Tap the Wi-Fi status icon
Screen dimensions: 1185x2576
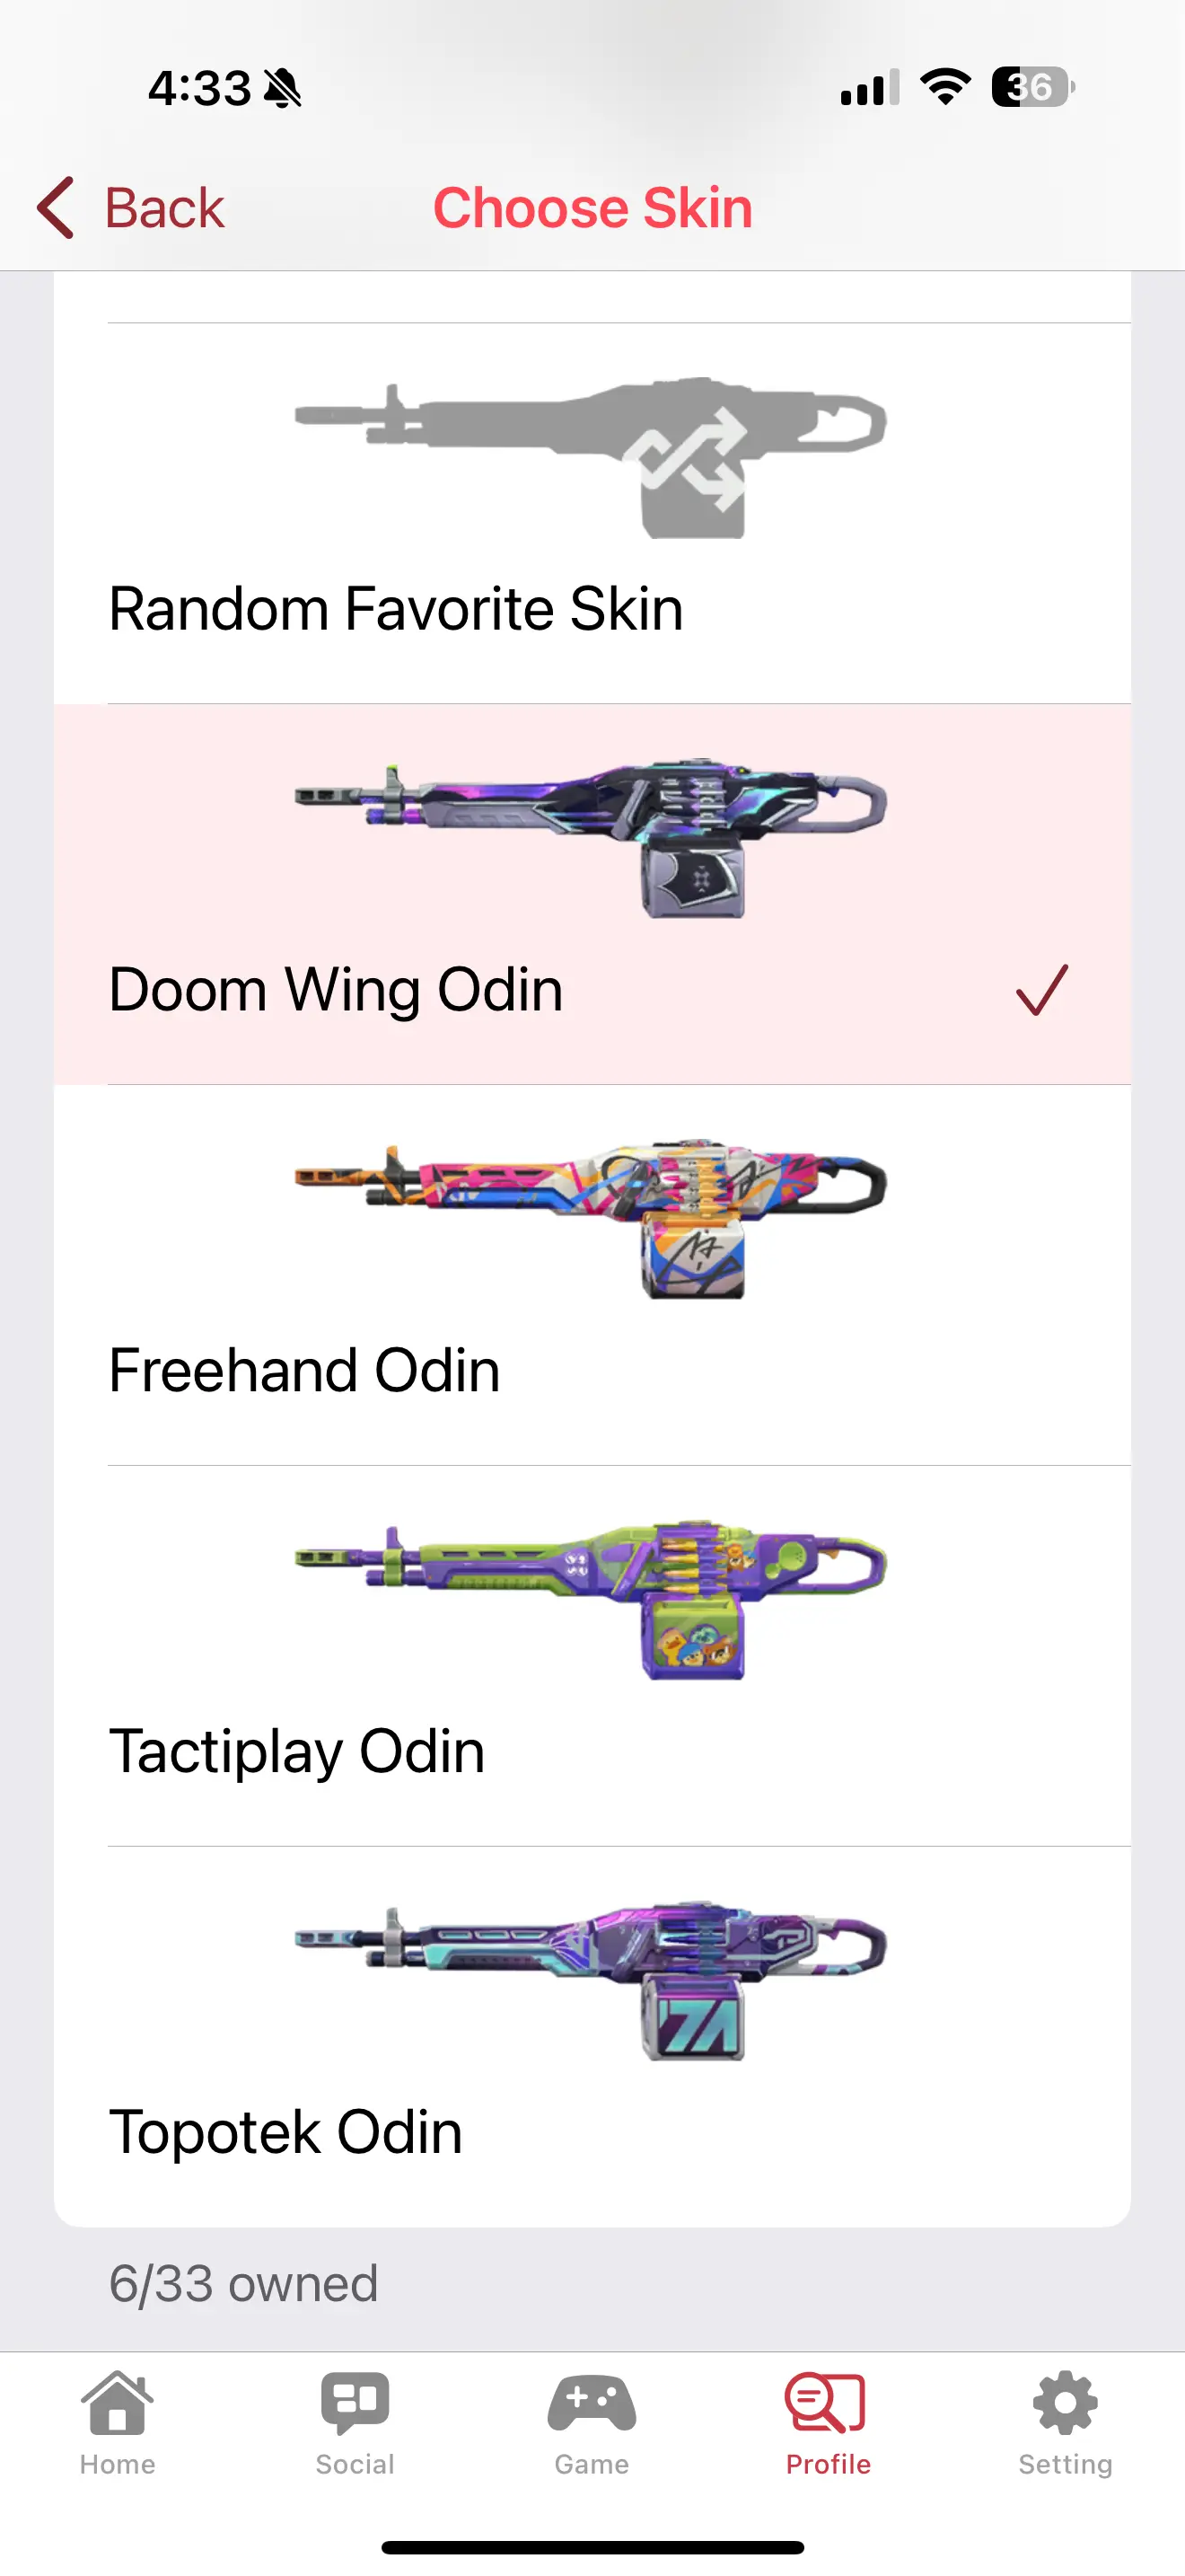(x=945, y=87)
